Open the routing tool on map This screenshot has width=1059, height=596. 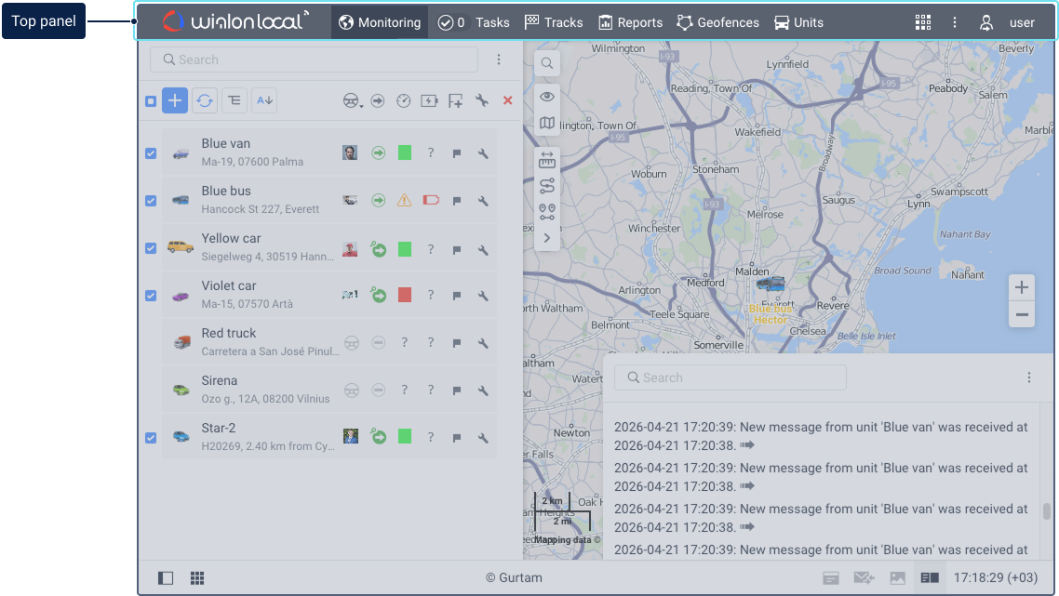click(x=547, y=186)
